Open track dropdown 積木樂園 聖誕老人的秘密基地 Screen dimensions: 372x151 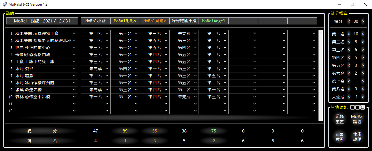46,40
